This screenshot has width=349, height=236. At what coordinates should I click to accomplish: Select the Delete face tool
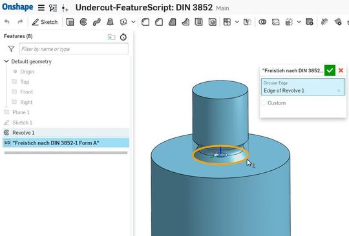(337, 22)
